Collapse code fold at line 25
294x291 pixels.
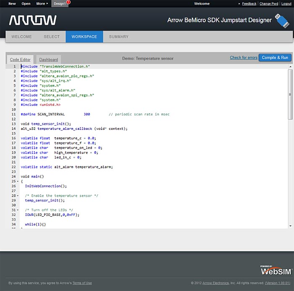coord(18,181)
